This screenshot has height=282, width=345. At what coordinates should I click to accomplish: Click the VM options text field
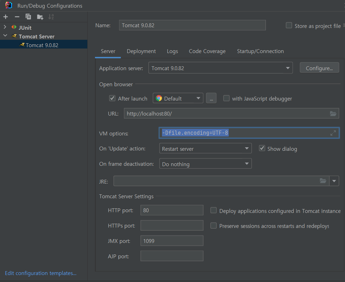249,133
